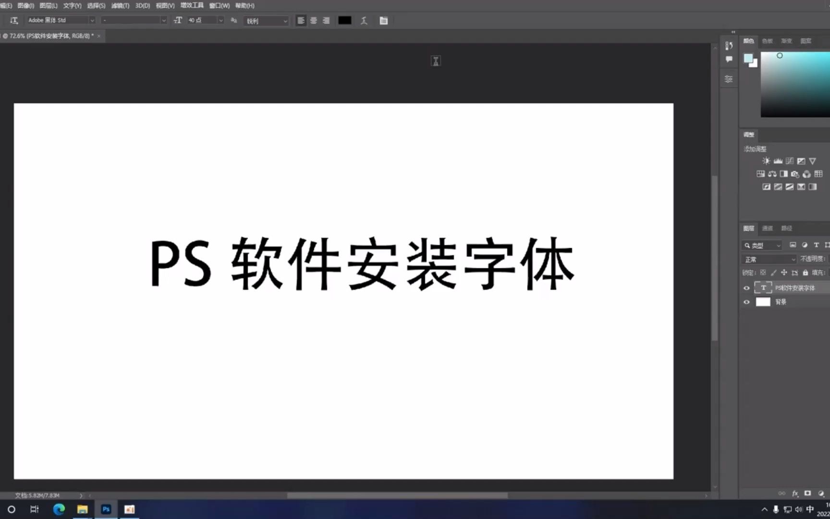Add Color Balance adjustment
The image size is (830, 519).
(x=772, y=173)
